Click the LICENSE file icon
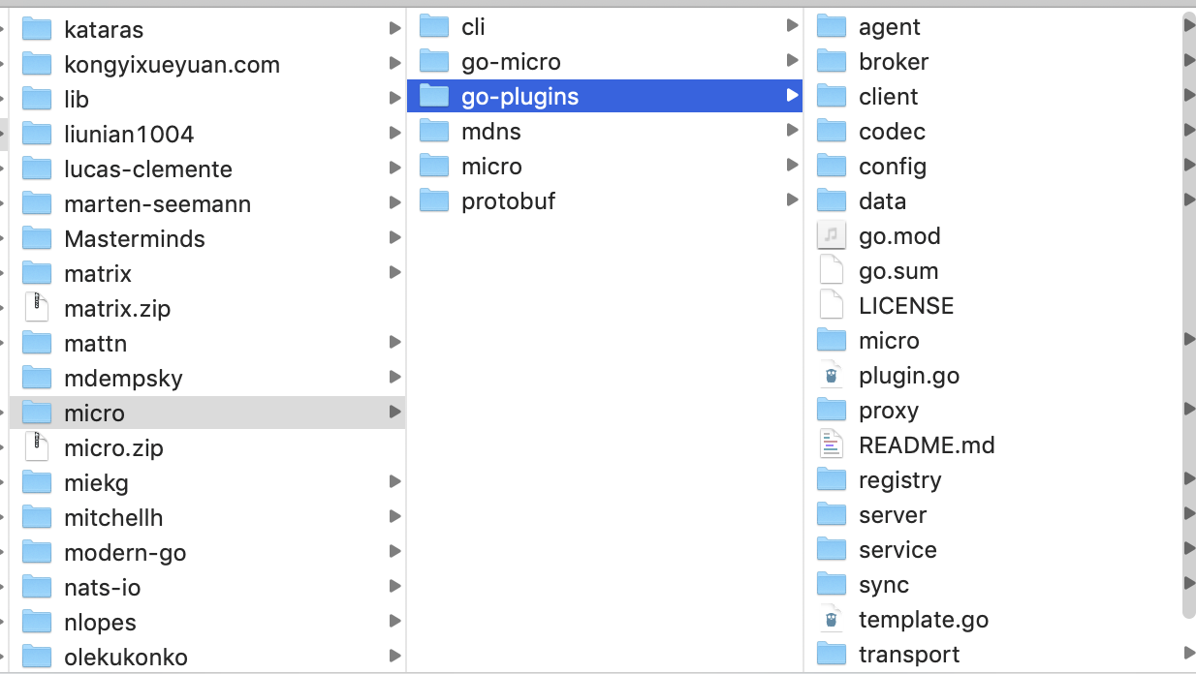The width and height of the screenshot is (1196, 674). pyautogui.click(x=832, y=305)
